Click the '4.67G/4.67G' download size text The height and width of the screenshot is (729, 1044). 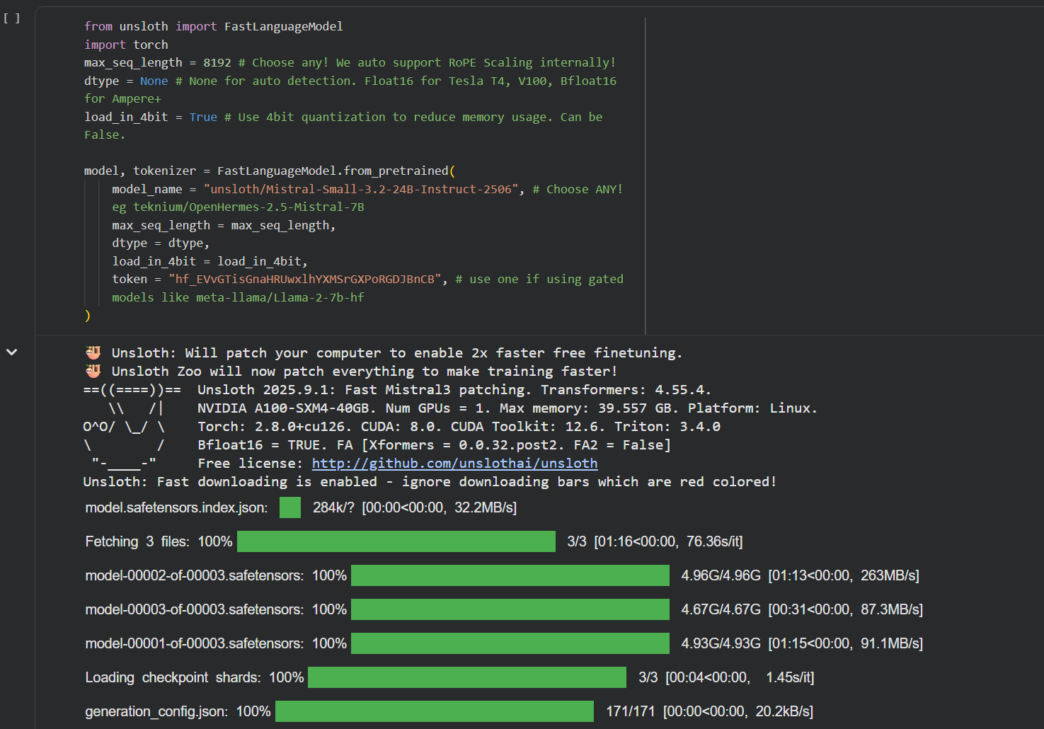[x=721, y=609]
